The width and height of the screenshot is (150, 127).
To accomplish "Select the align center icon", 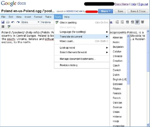I will [142, 22].
